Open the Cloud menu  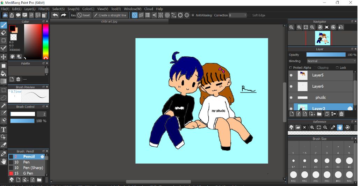(148, 9)
